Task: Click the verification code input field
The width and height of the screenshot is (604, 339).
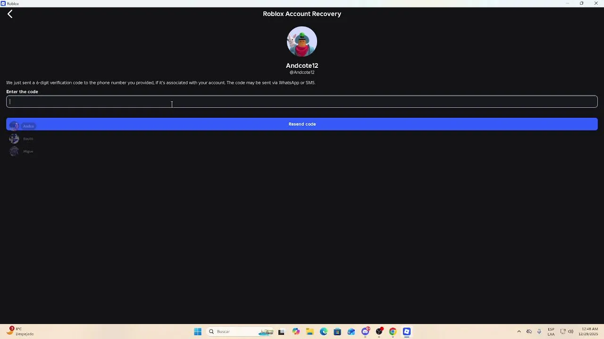Action: coord(302,102)
